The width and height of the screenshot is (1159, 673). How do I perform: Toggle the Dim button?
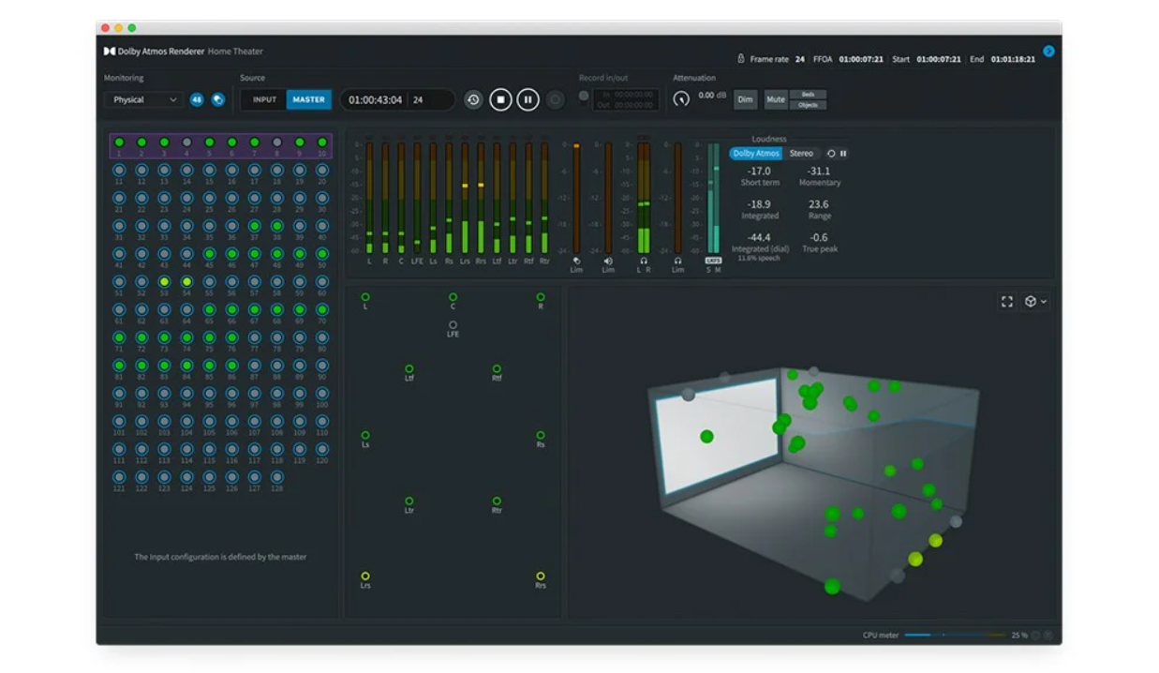click(x=745, y=99)
